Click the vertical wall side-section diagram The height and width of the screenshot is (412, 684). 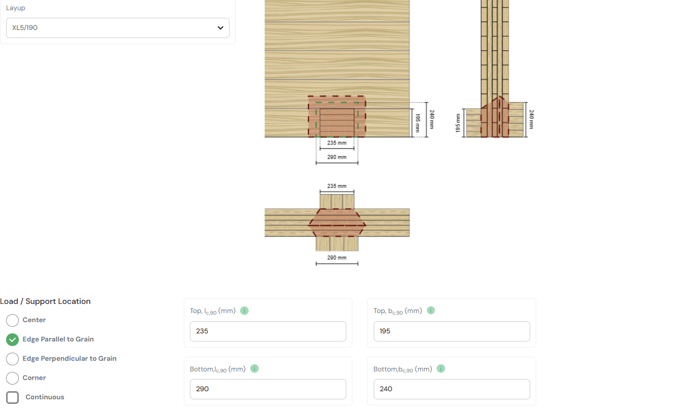tap(495, 71)
